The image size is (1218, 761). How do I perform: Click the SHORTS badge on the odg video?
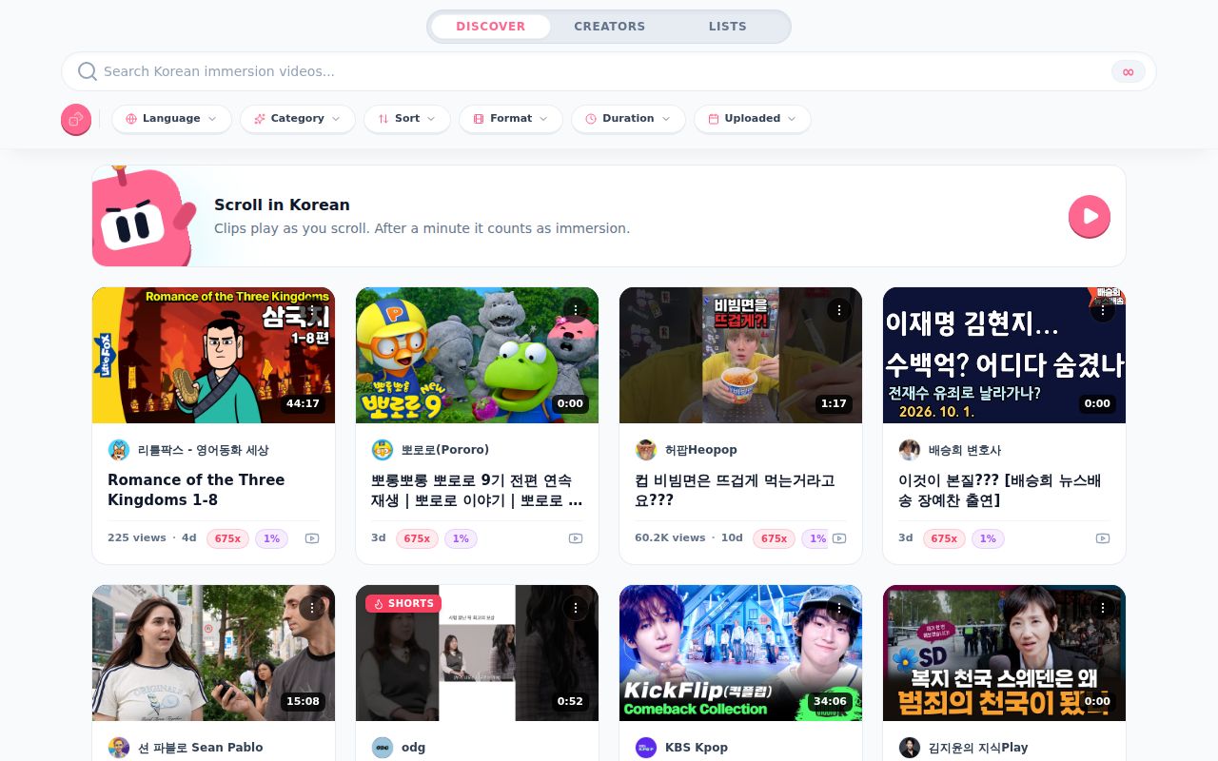tap(403, 603)
